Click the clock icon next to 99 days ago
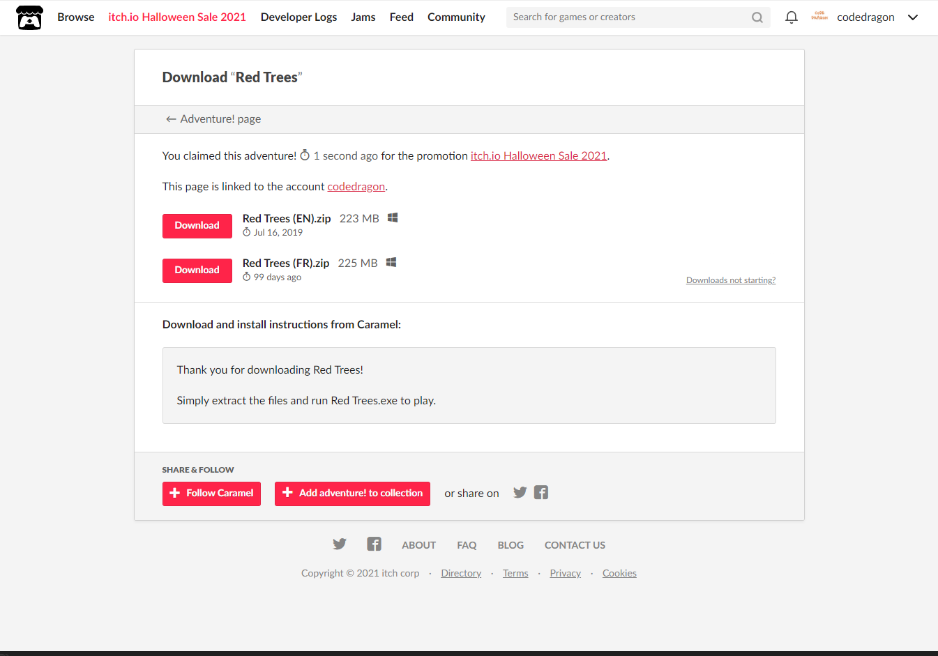The image size is (938, 656). coord(246,277)
